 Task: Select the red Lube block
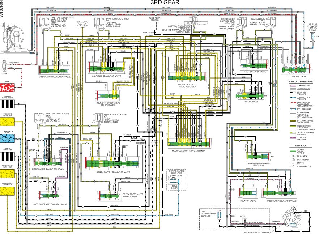coord(7,89)
